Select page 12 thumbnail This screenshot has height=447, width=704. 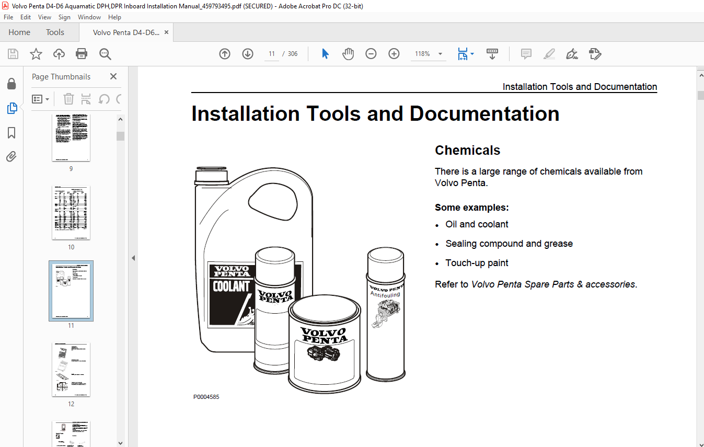click(x=71, y=369)
